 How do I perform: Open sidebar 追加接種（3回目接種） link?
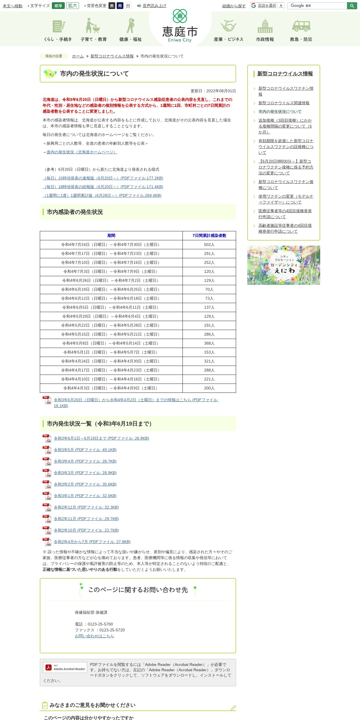pyautogui.click(x=285, y=126)
